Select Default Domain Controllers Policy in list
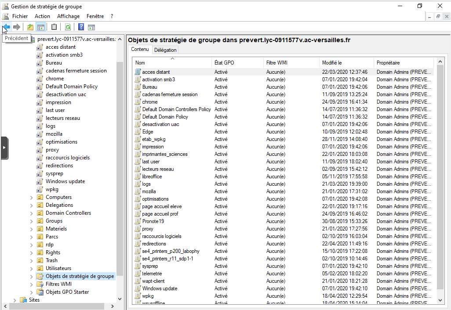Viewport: 451px width, 310px height. coord(176,109)
